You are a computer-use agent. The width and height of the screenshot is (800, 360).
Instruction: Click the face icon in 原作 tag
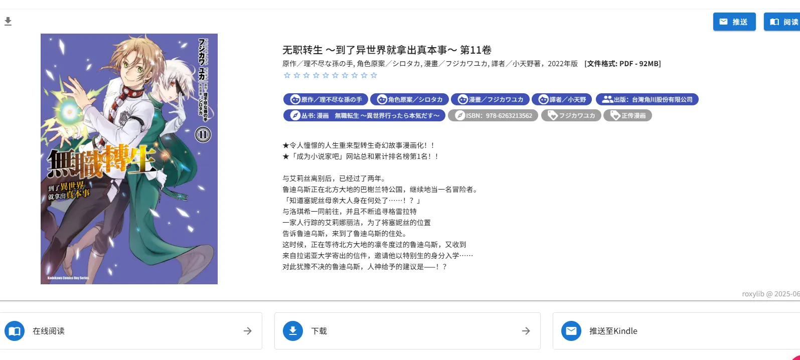[295, 99]
